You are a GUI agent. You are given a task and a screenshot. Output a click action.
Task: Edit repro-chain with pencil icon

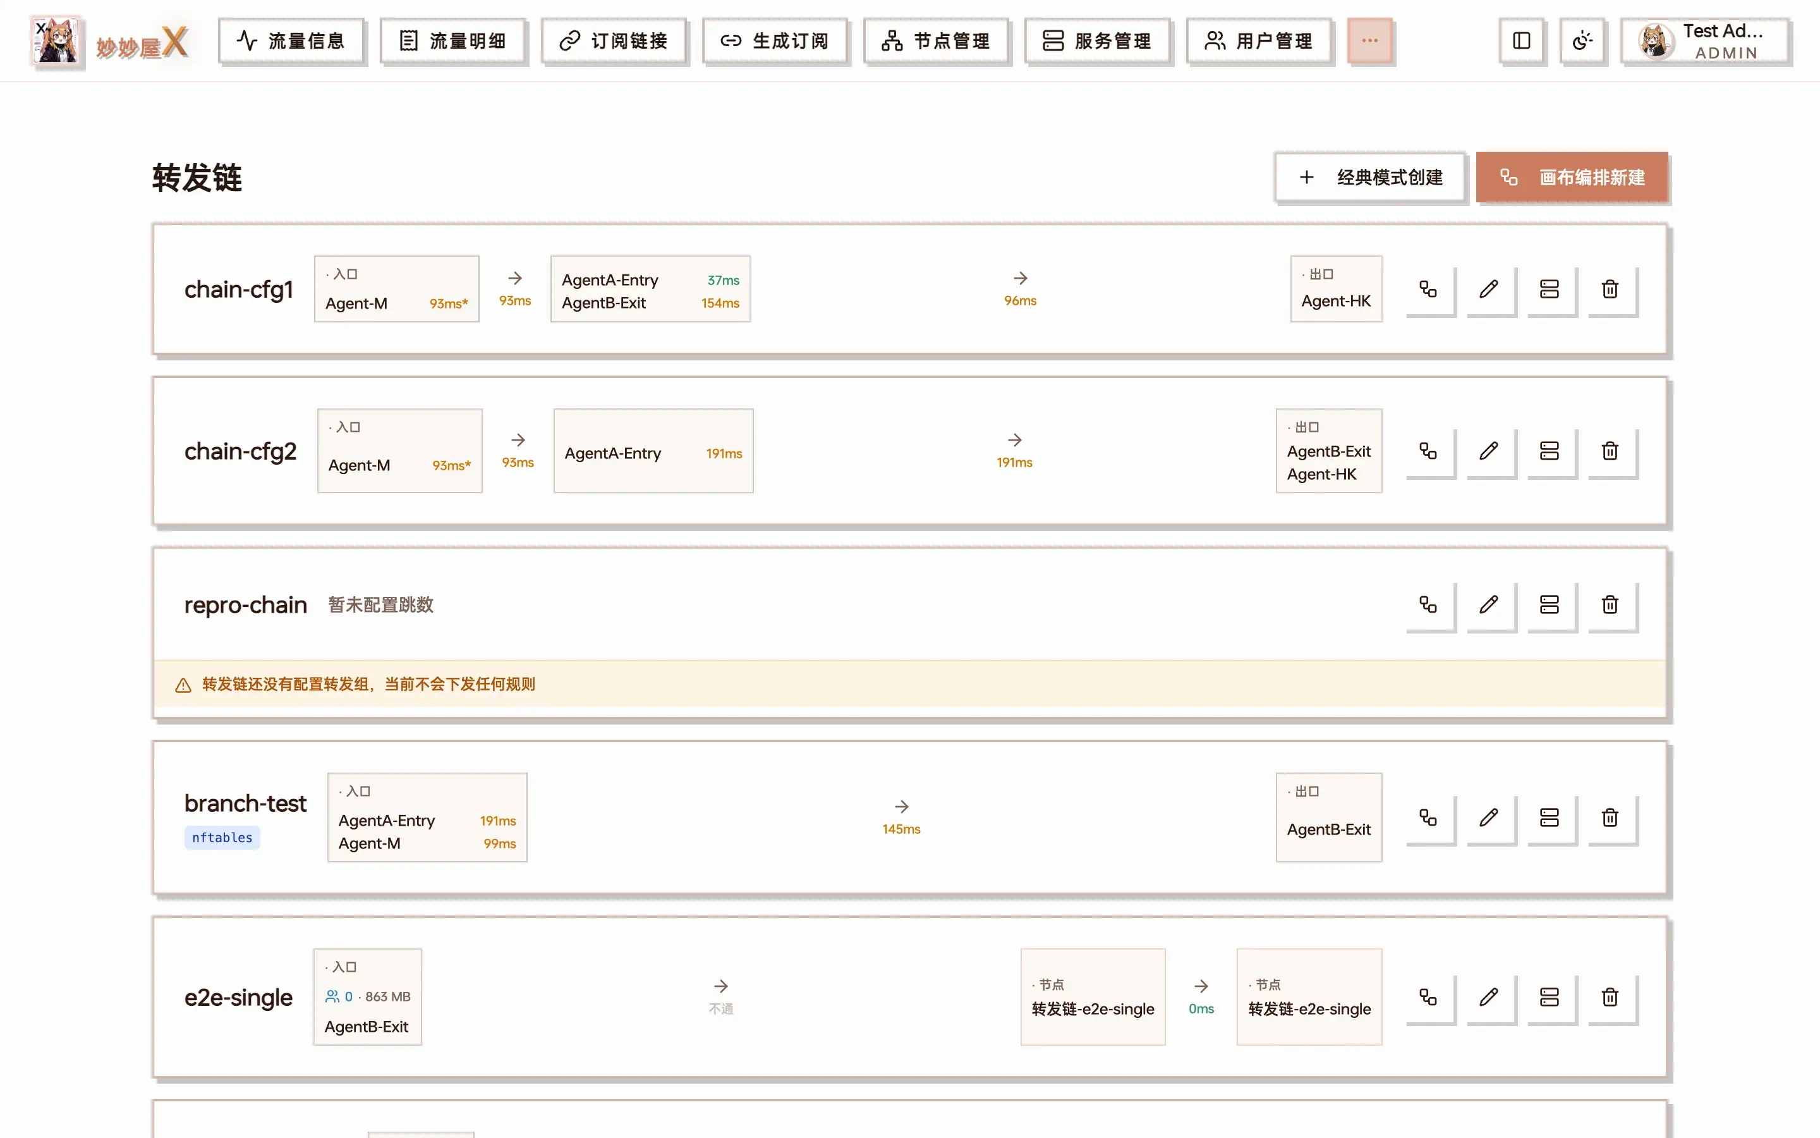(x=1488, y=605)
